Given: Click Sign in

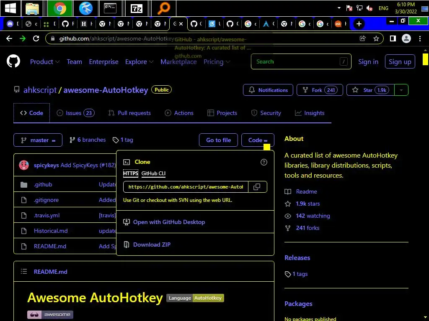Looking at the screenshot, I should point(368,62).
